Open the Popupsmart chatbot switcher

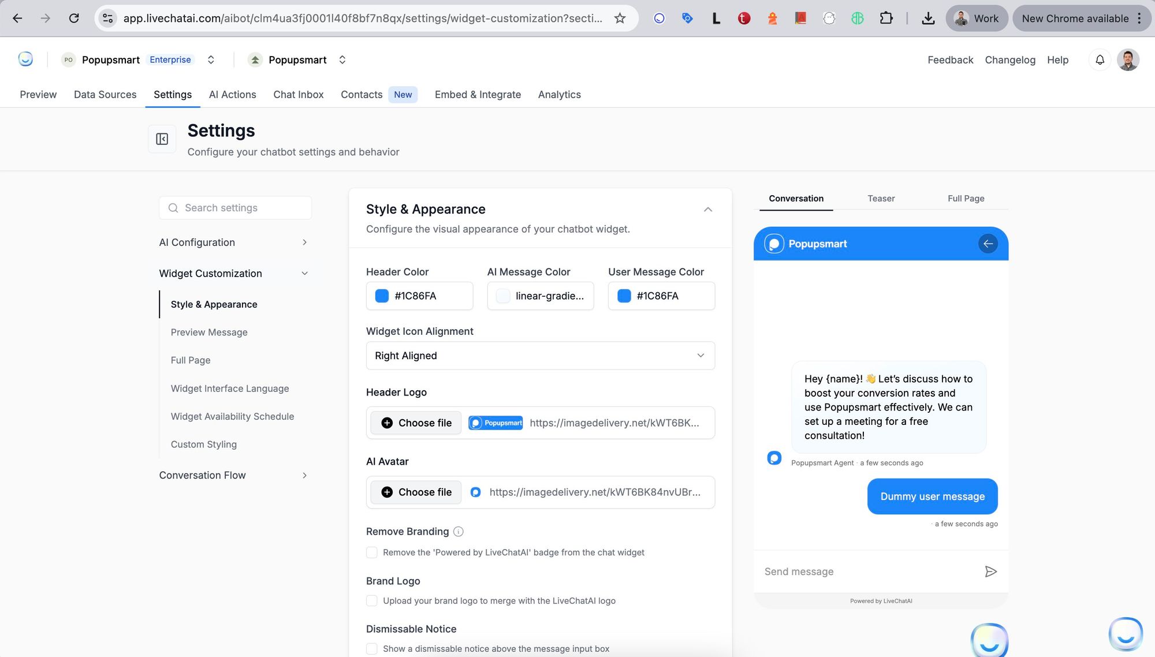tap(342, 59)
